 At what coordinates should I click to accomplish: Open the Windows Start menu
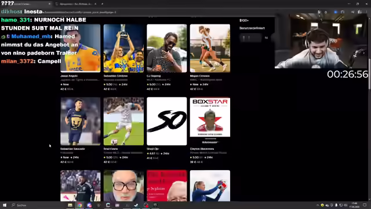(x=5, y=205)
